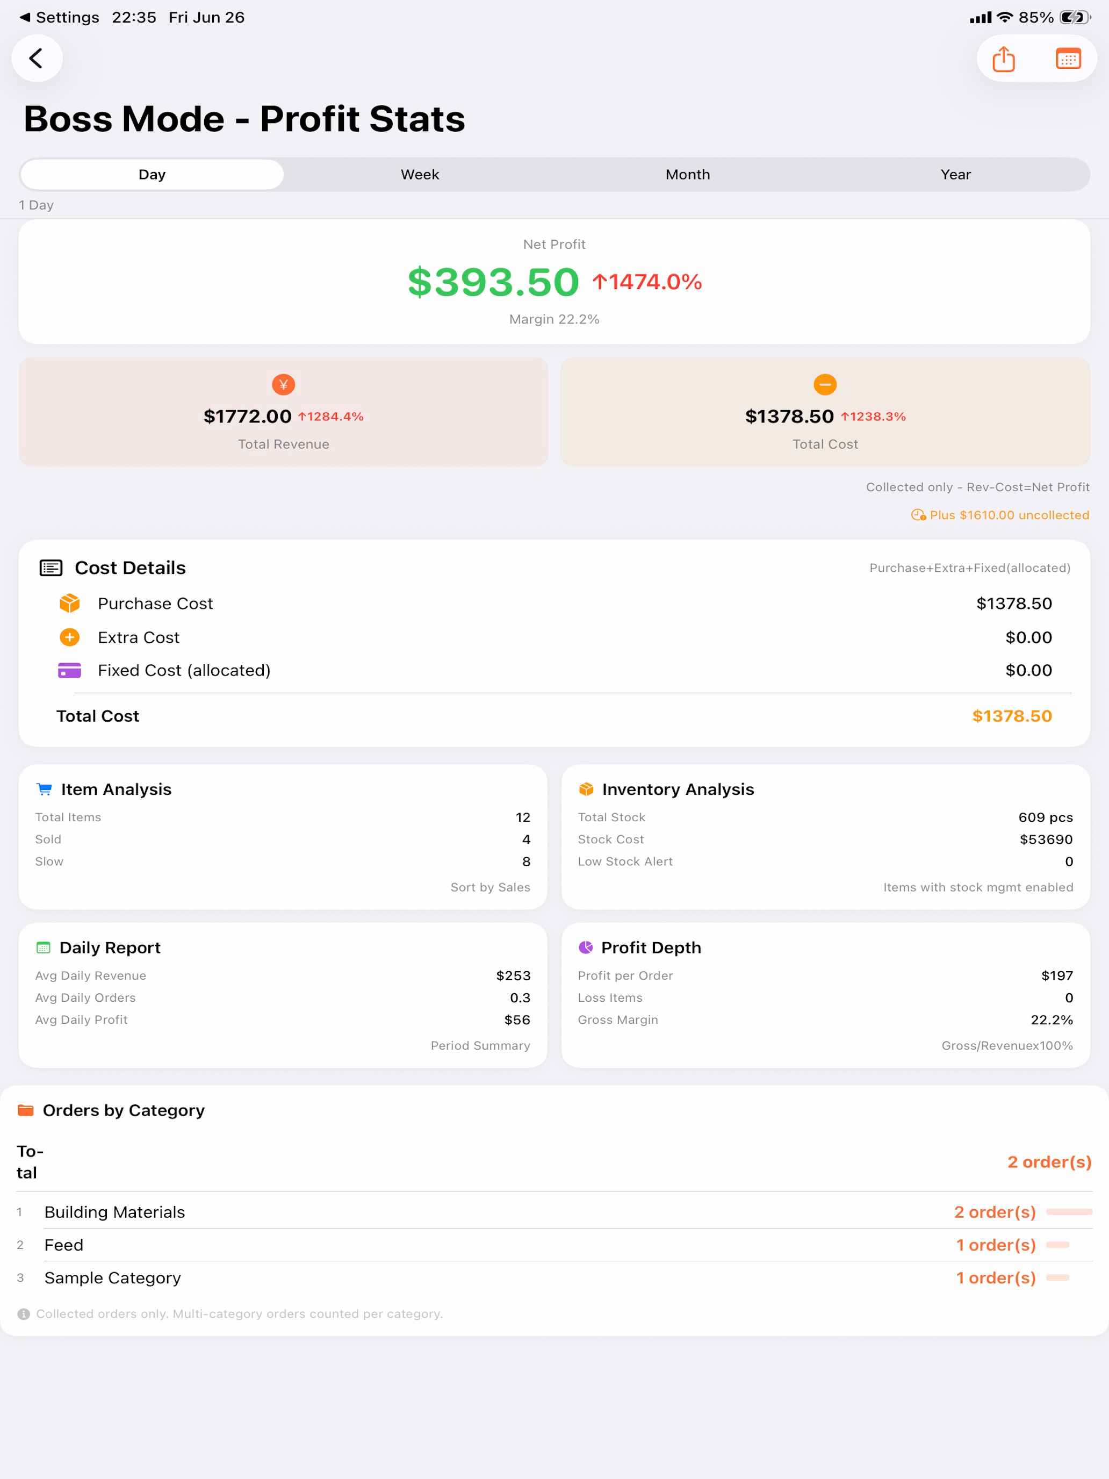This screenshot has height=1479, width=1109.
Task: Open the Item Analysis card title
Action: (116, 789)
